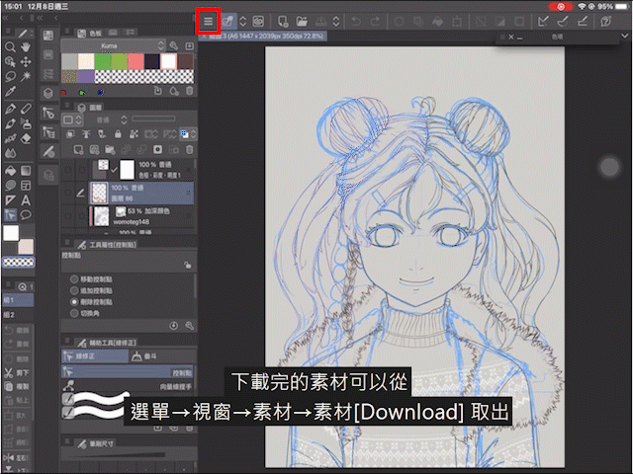The width and height of the screenshot is (633, 474).
Task: Switch to the Color set panel tab
Action: coord(91,33)
